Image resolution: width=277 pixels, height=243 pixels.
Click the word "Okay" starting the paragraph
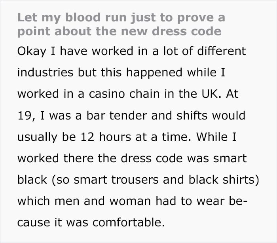[x=32, y=51]
